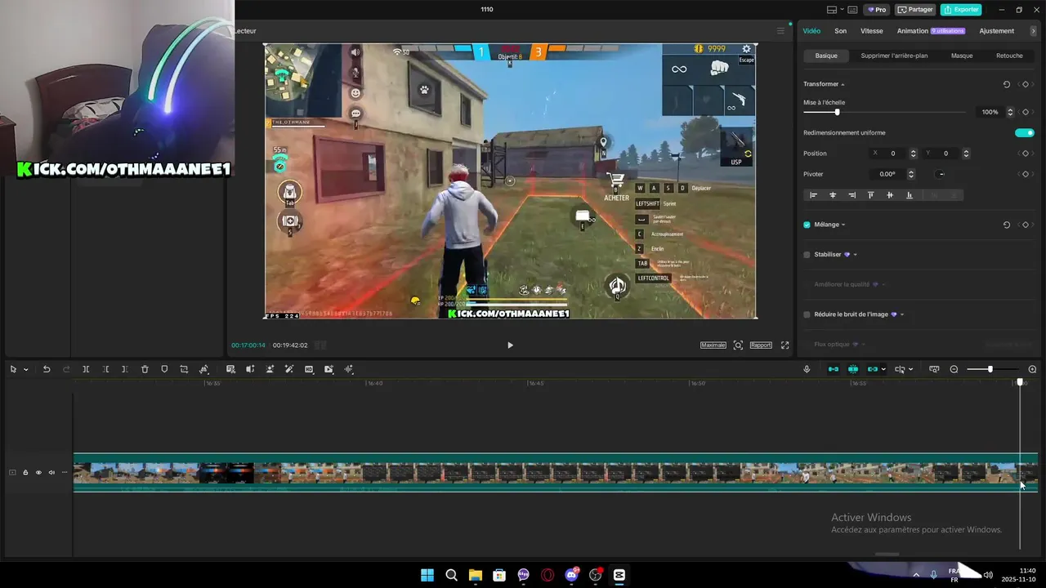Select the Supprimer l'arrière-plan sub-tab
Image resolution: width=1046 pixels, height=588 pixels.
(894, 56)
